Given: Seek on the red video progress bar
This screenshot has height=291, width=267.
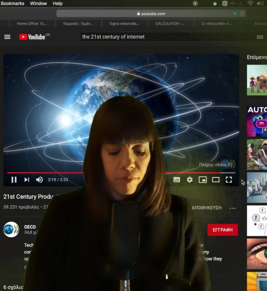Looking at the screenshot, I should [x=121, y=173].
